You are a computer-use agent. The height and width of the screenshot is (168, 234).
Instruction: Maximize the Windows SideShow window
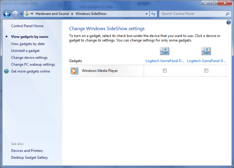(x=214, y=3)
